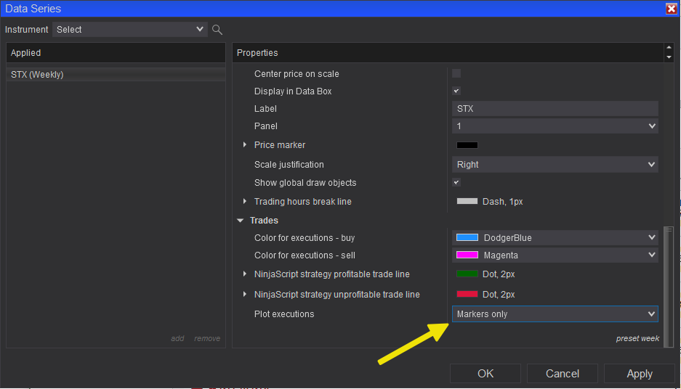The width and height of the screenshot is (681, 389).
Task: Click the OK button
Action: click(x=485, y=373)
